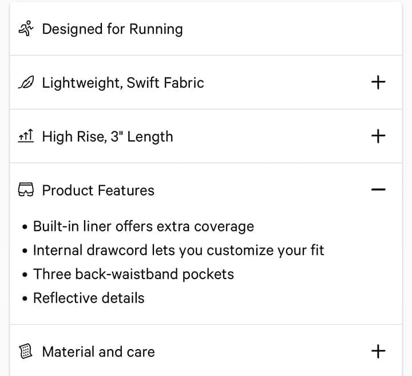Click the running person icon
The width and height of the screenshot is (412, 376).
tap(26, 29)
